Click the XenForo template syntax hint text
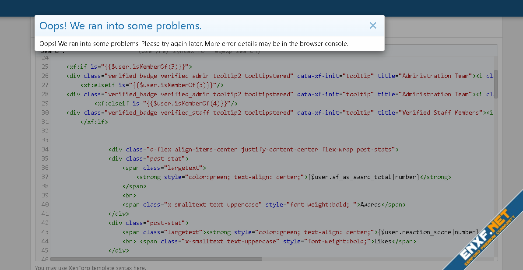Viewport: 523px width, 270px height. point(91,267)
